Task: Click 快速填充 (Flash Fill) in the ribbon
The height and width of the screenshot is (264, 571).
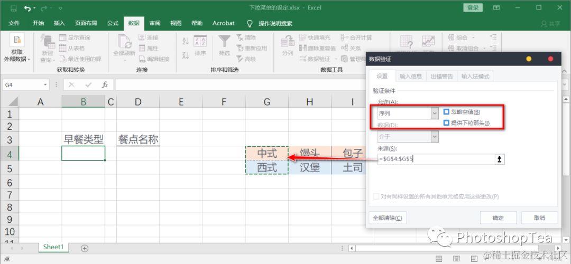Action: click(x=315, y=37)
